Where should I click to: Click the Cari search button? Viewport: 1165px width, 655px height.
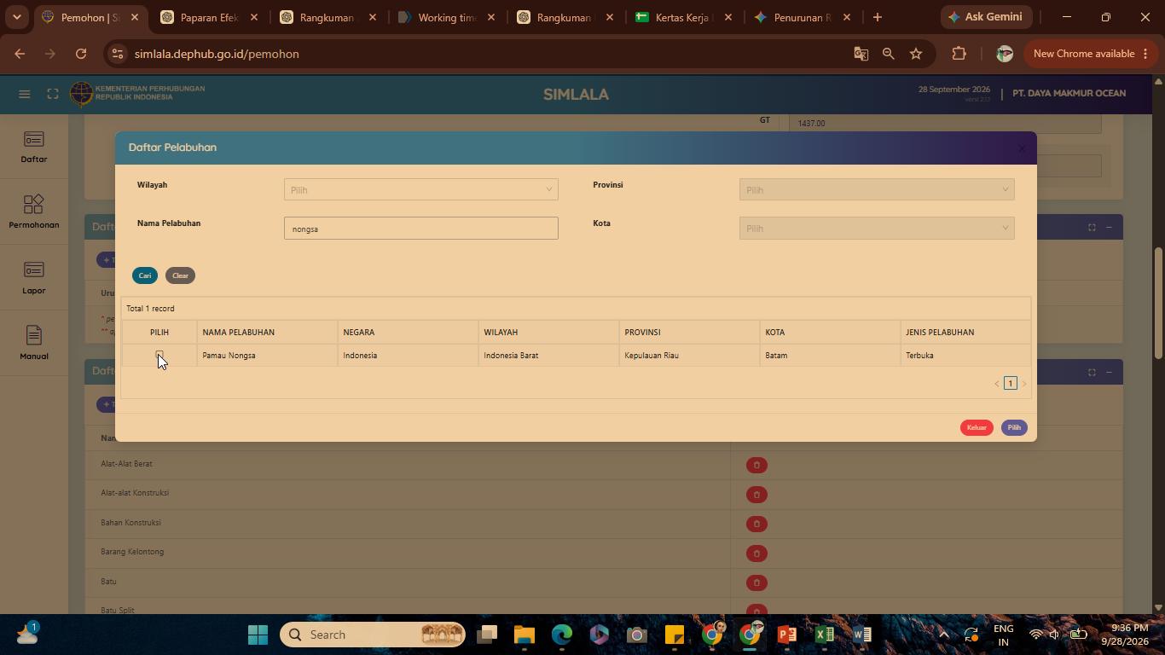(x=145, y=275)
